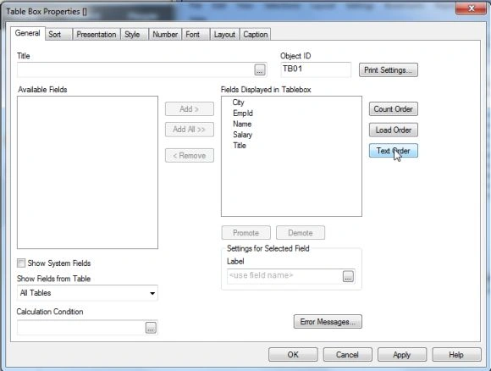Click the disabled Add > button

pos(190,109)
